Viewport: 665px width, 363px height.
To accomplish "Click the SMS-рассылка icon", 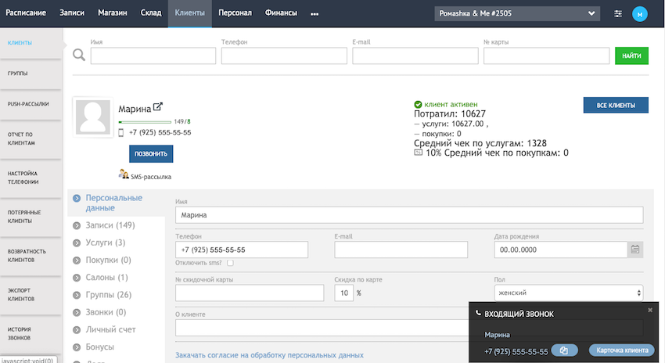I will coord(124,175).
